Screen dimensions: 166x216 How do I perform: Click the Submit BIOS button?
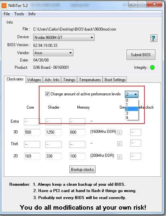(x=141, y=55)
